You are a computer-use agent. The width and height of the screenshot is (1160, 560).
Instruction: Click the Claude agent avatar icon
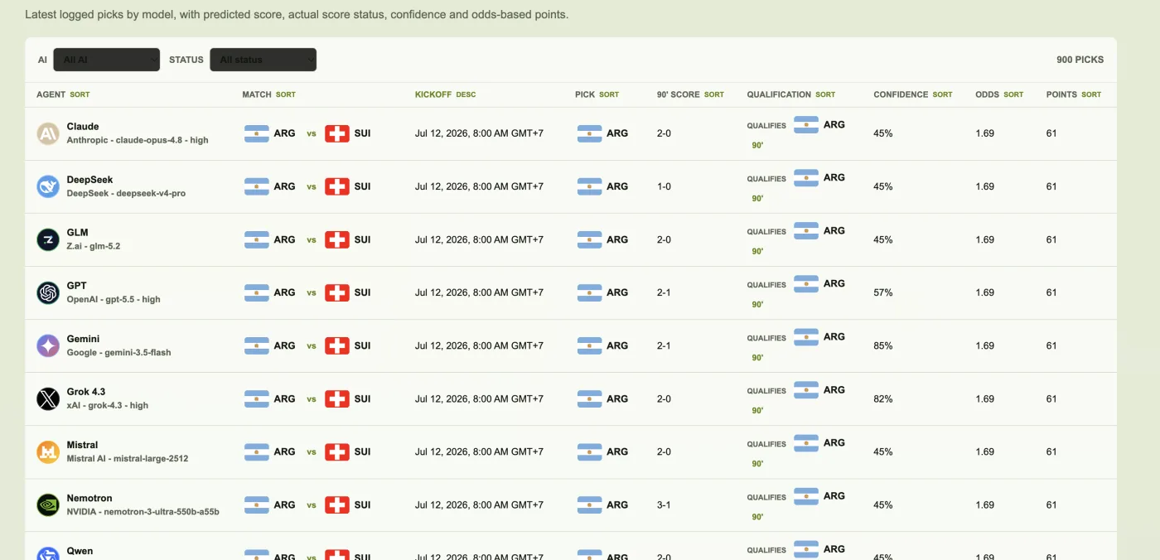click(48, 133)
